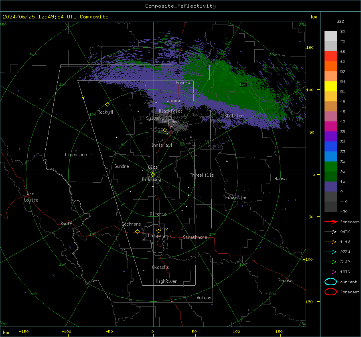This screenshot has width=361, height=337.
Task: Click the Drumheller label
Action: pyautogui.click(x=235, y=198)
